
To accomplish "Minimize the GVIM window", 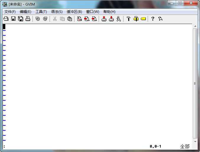I will [172, 3].
